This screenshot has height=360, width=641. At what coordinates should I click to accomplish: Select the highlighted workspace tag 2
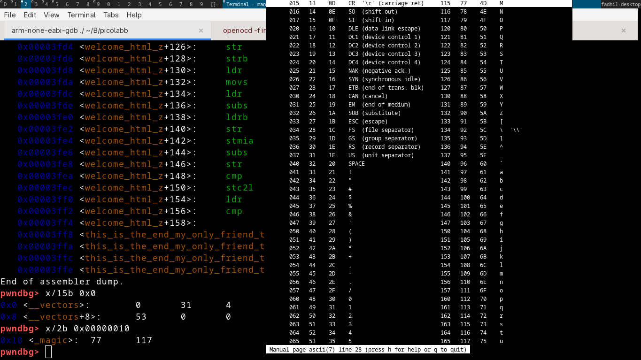[25, 4]
